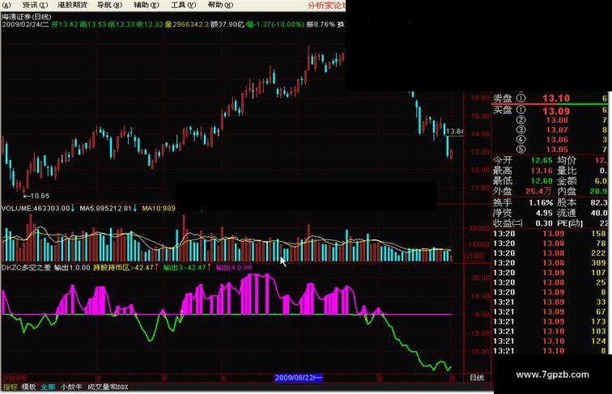Click the buy price 13.09 in 买盘 row
612x394 pixels.
click(x=556, y=111)
